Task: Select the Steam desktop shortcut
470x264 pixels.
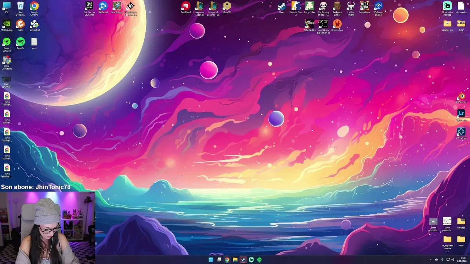Action: click(282, 7)
